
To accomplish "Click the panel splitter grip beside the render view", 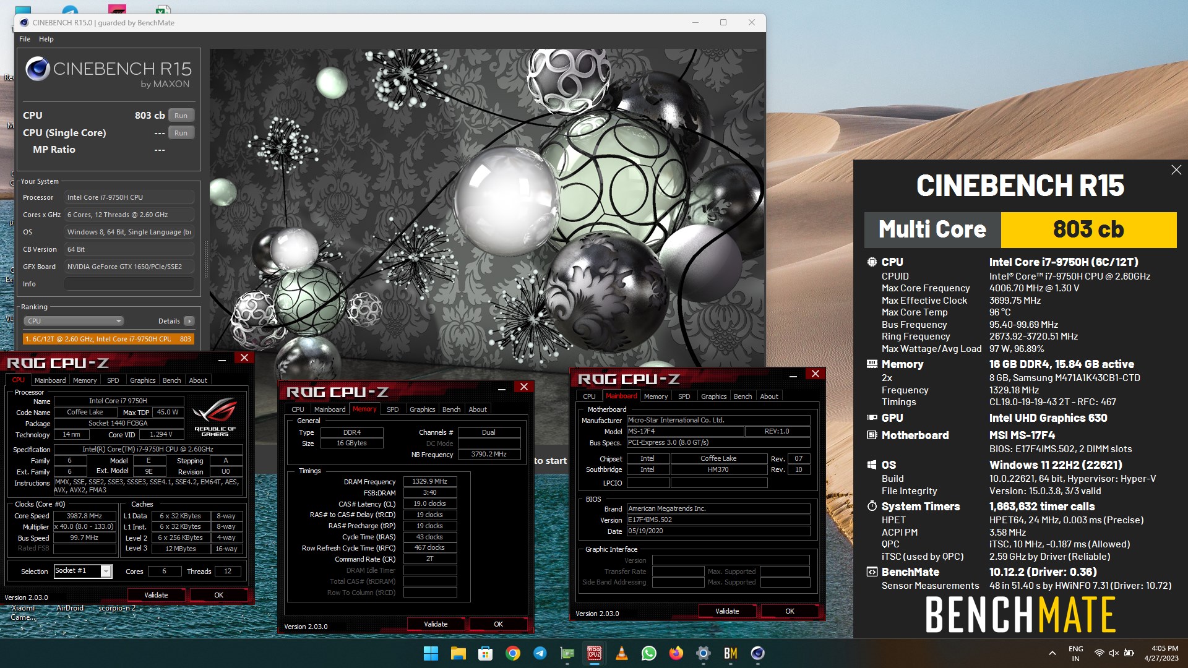I will (x=206, y=260).
